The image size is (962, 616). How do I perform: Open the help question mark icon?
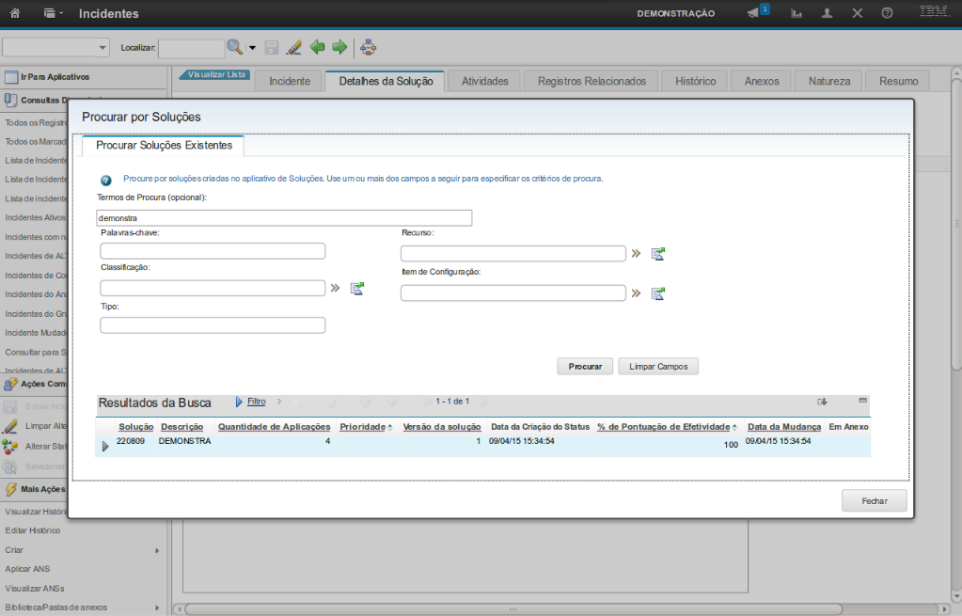[x=887, y=13]
